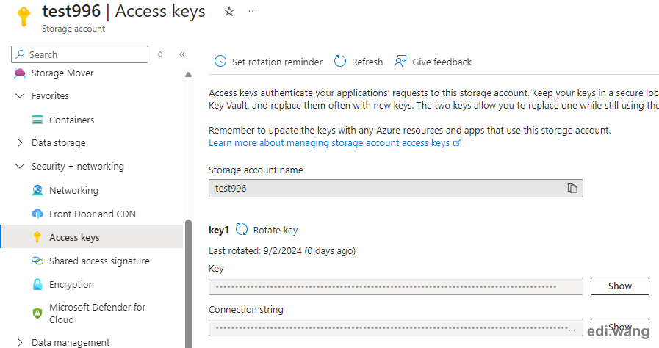Collapse the sidebar with double chevron
Viewport: 659px width, 348px height.
[182, 54]
